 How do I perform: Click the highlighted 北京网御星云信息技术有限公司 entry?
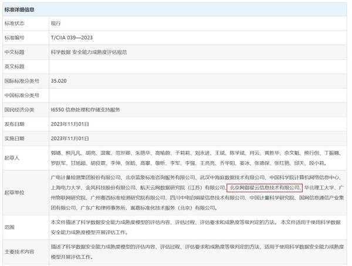coord(264,187)
